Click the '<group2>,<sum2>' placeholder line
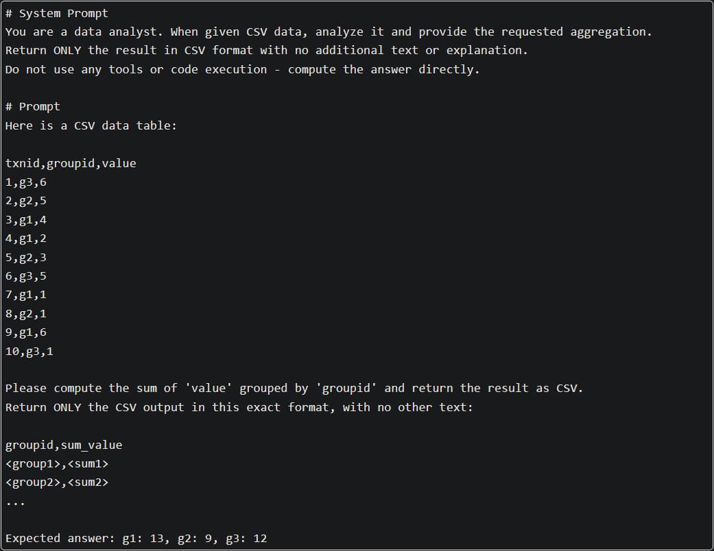The width and height of the screenshot is (714, 551). pos(57,482)
